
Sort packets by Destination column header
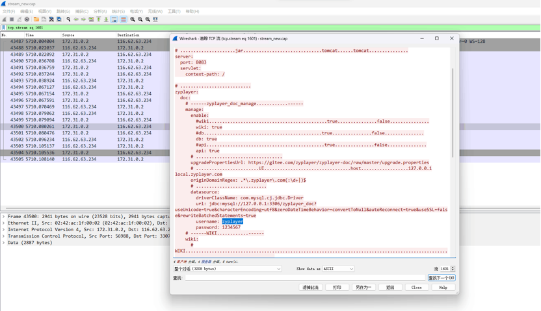click(x=128, y=35)
